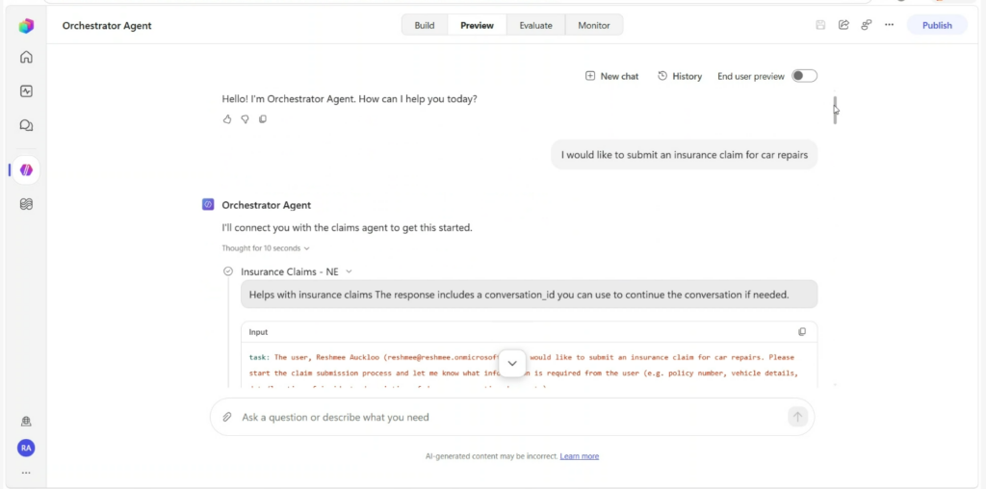Click the chat scrollbar thumb
This screenshot has height=489, width=986.
(835, 110)
